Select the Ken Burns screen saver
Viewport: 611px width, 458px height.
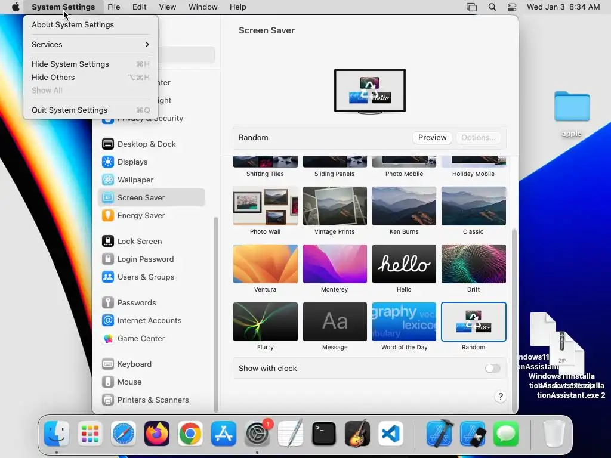pos(404,206)
